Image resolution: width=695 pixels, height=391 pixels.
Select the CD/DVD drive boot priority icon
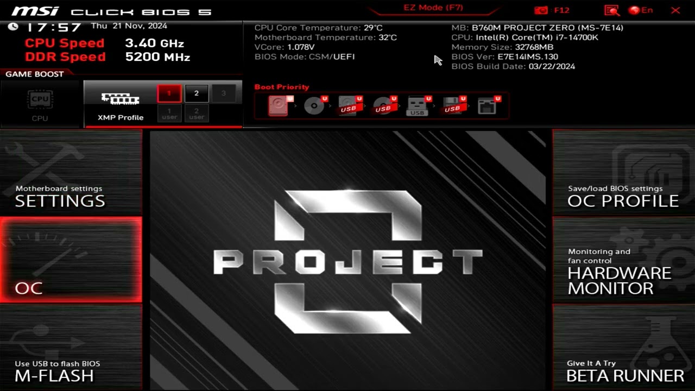315,105
